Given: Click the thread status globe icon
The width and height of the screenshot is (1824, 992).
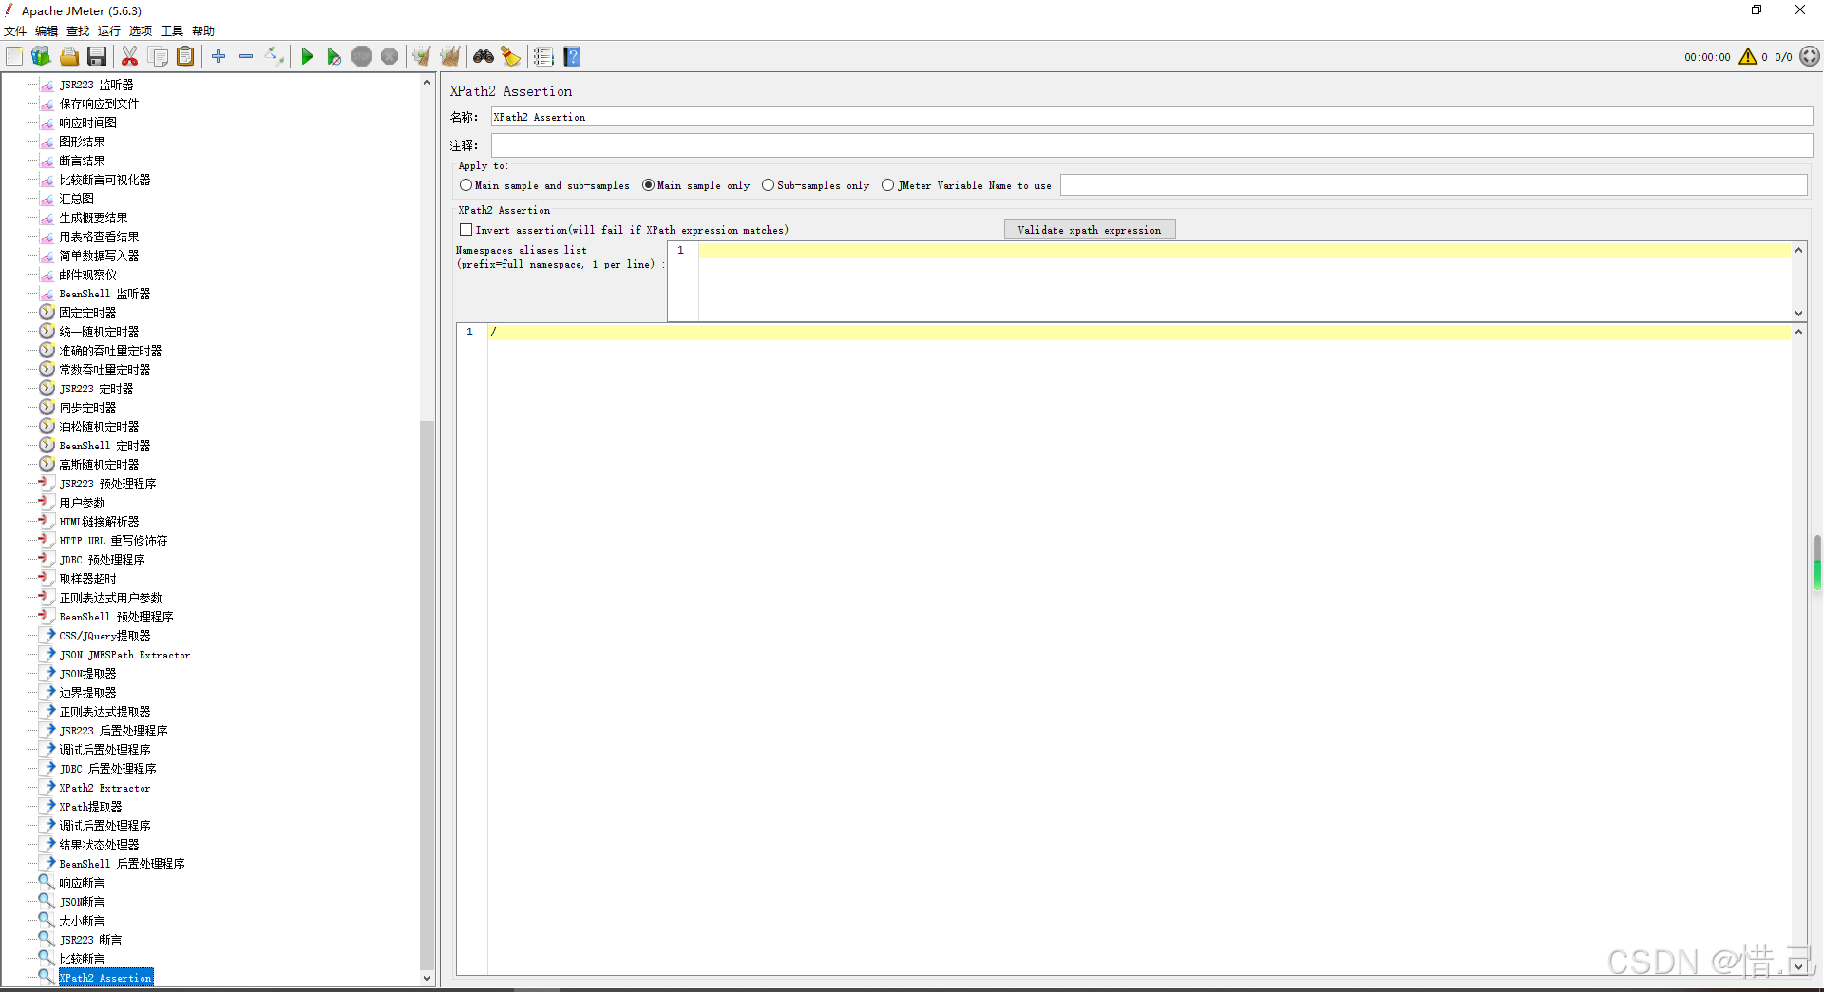Looking at the screenshot, I should pos(1810,57).
